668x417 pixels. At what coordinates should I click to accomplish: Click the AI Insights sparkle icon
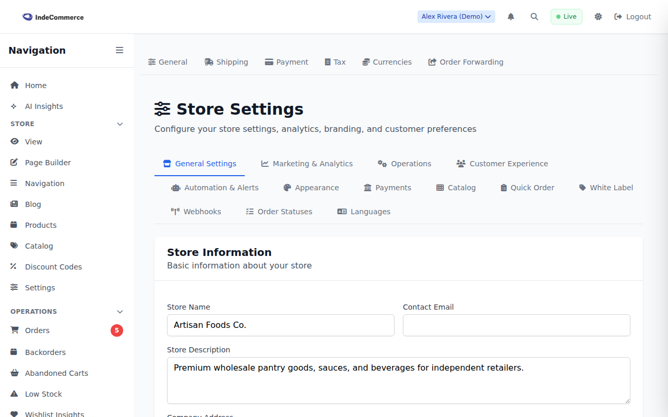click(x=14, y=106)
